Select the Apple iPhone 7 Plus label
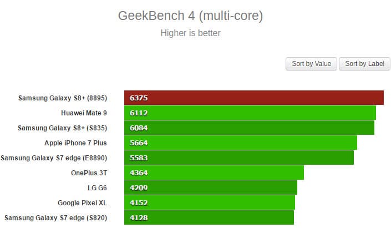Viewport: 391px width, 228px height. (75, 143)
